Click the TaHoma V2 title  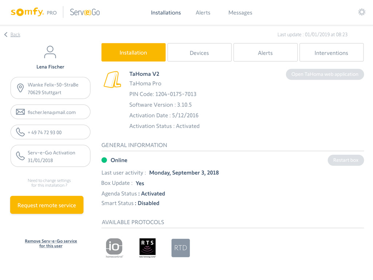144,74
